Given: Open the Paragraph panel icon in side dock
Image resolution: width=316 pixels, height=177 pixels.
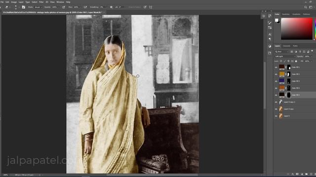Looking at the screenshot, I should (270, 39).
